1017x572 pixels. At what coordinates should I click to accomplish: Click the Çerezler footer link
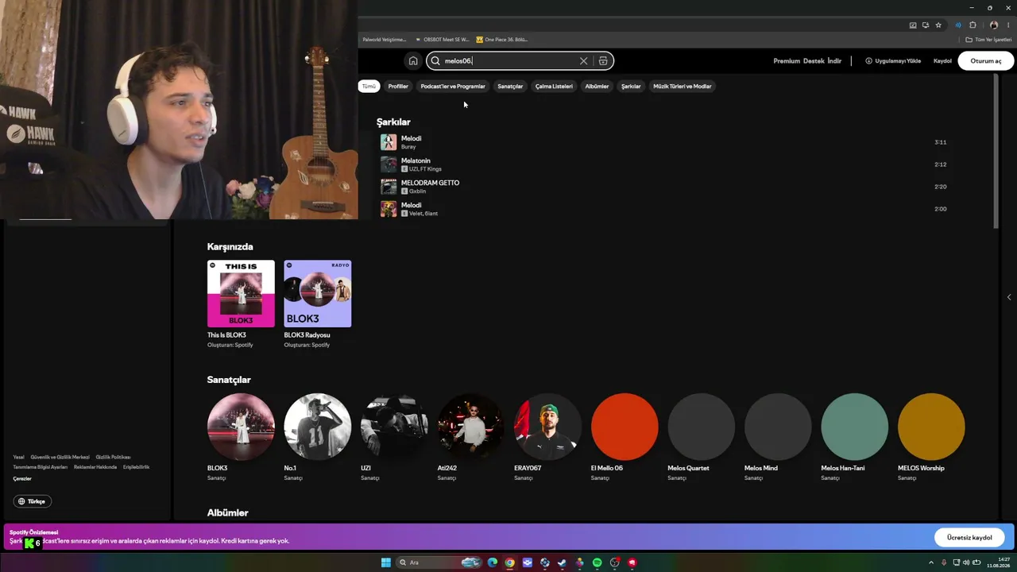click(22, 478)
